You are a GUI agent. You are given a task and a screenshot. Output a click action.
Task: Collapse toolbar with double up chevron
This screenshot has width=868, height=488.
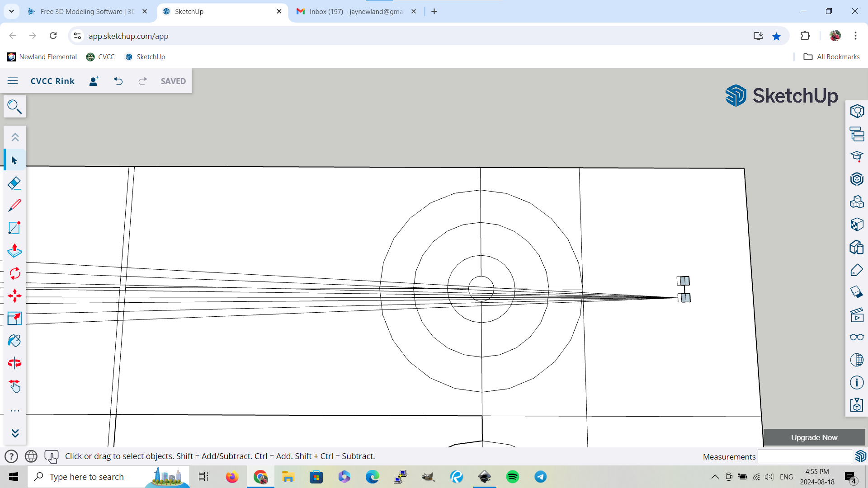tap(14, 137)
